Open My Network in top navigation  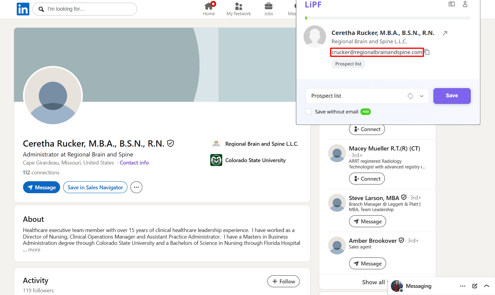coord(239,9)
